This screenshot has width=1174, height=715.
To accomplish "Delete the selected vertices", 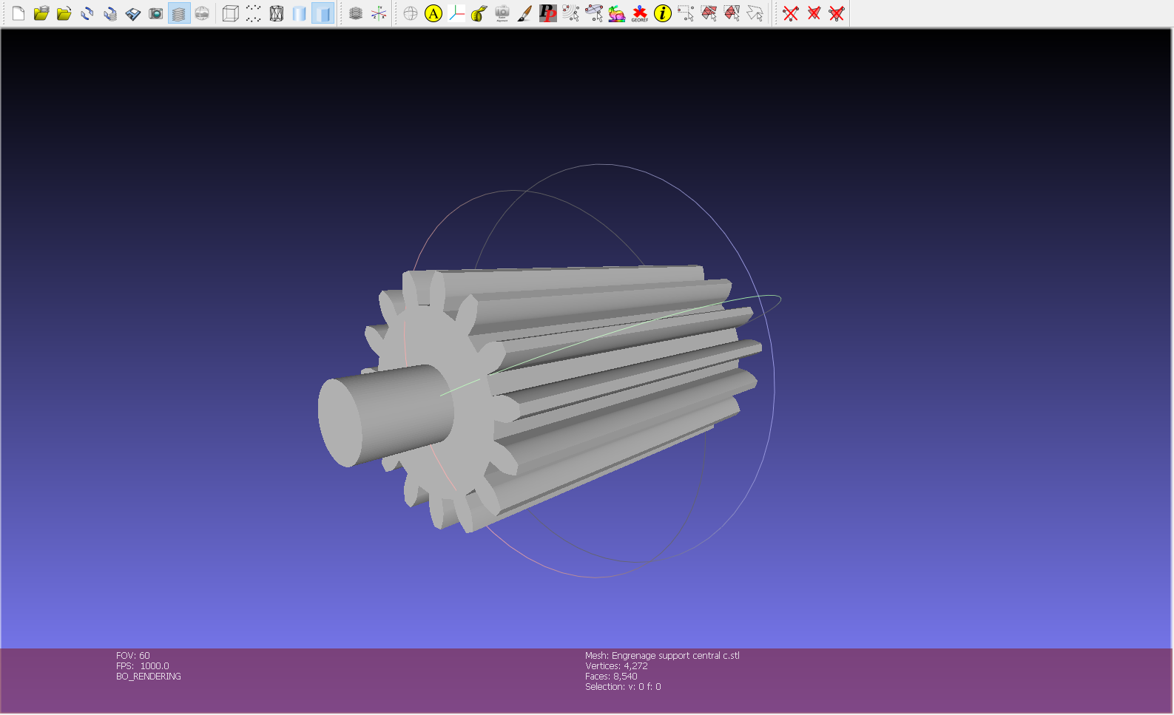I will tap(791, 13).
